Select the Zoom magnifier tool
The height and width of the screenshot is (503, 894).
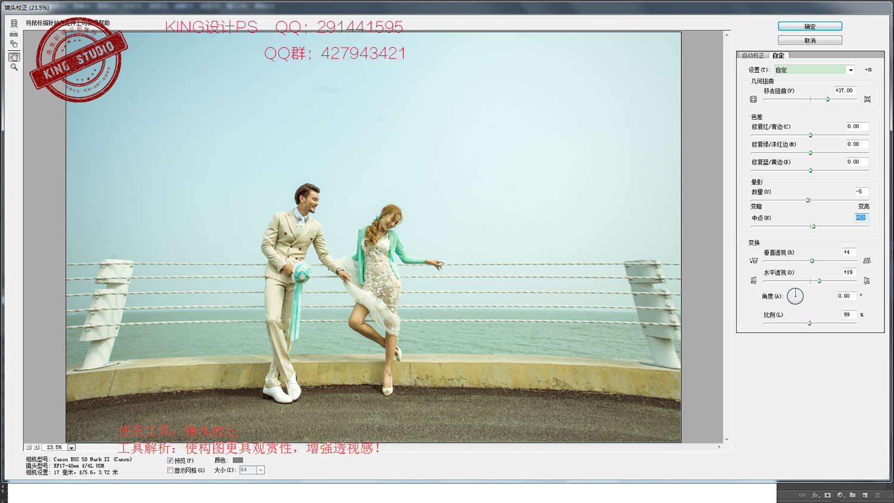click(x=14, y=67)
